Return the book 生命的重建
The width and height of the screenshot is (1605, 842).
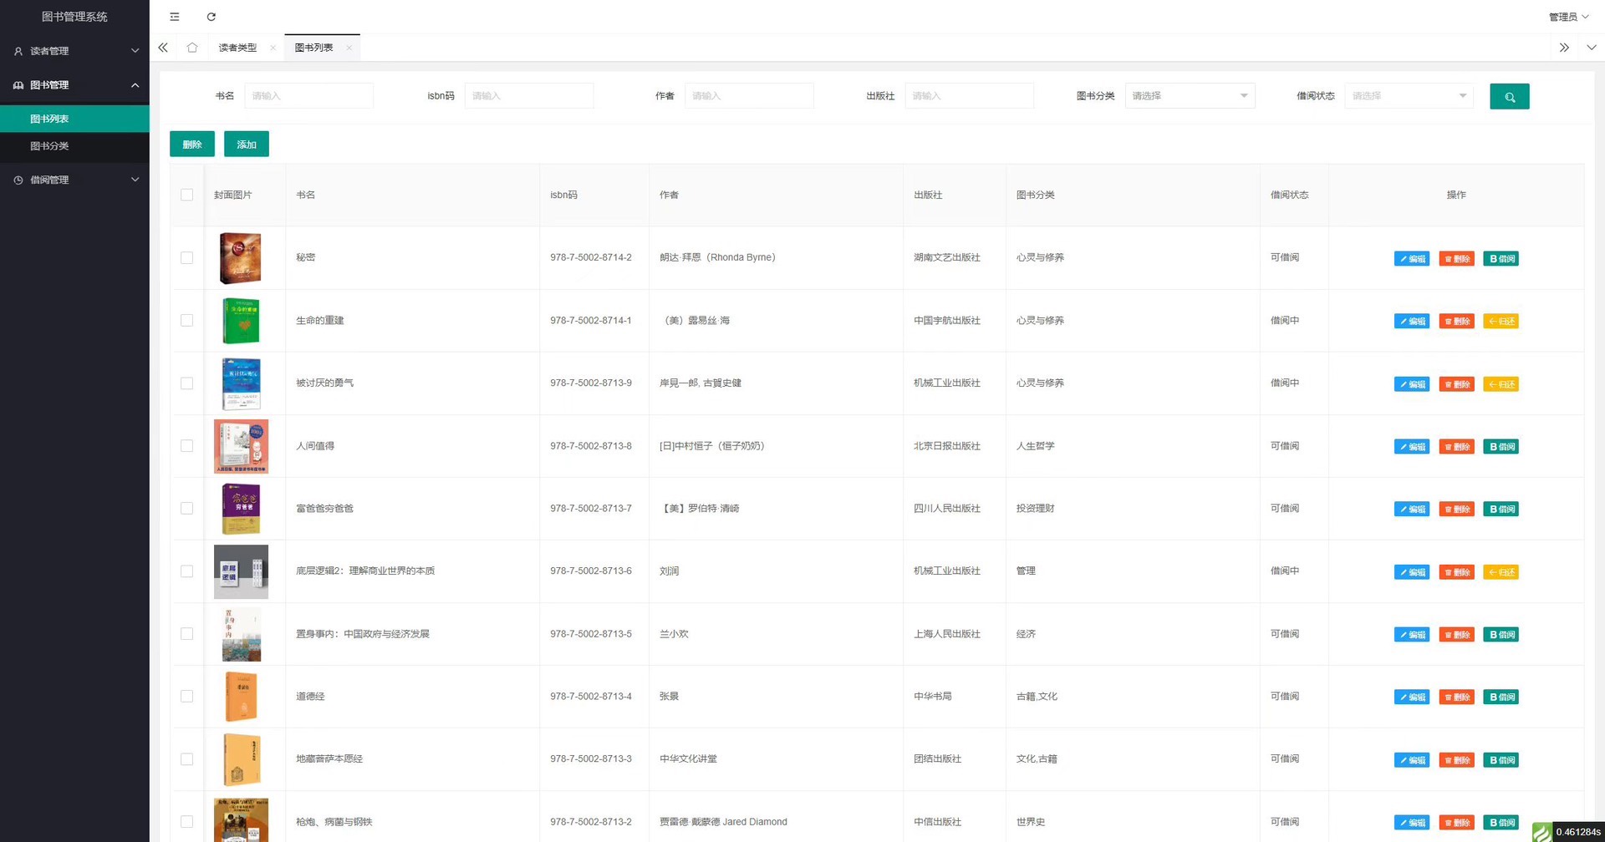(x=1501, y=322)
